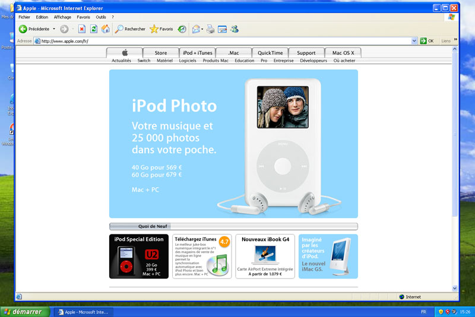This screenshot has height=317, width=475.
Task: Open the Mac OS X tab
Action: pos(343,53)
